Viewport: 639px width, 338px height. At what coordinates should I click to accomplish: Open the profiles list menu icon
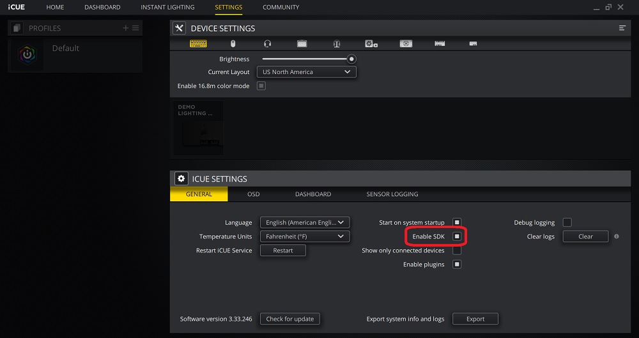coord(135,28)
